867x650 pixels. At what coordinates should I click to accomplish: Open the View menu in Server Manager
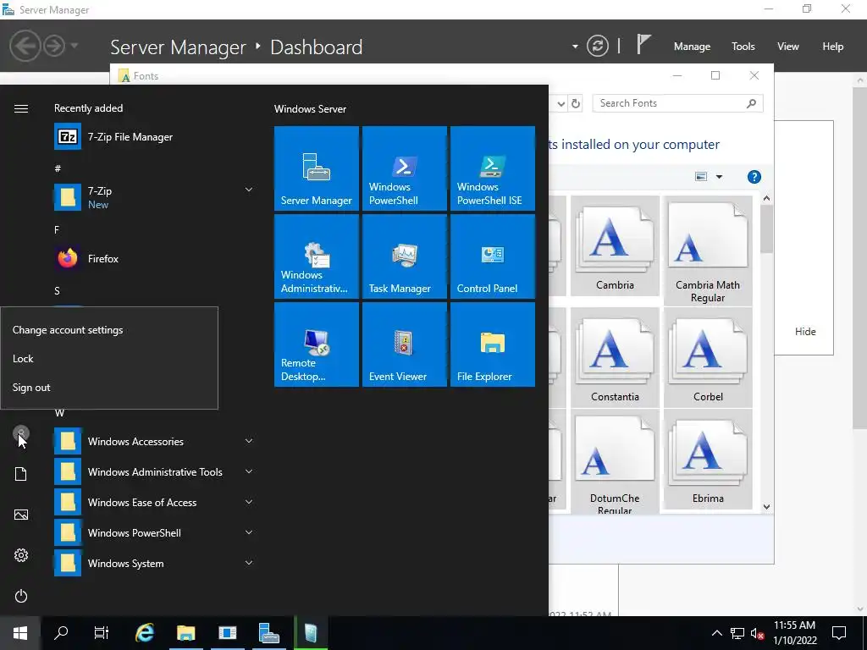coord(787,47)
